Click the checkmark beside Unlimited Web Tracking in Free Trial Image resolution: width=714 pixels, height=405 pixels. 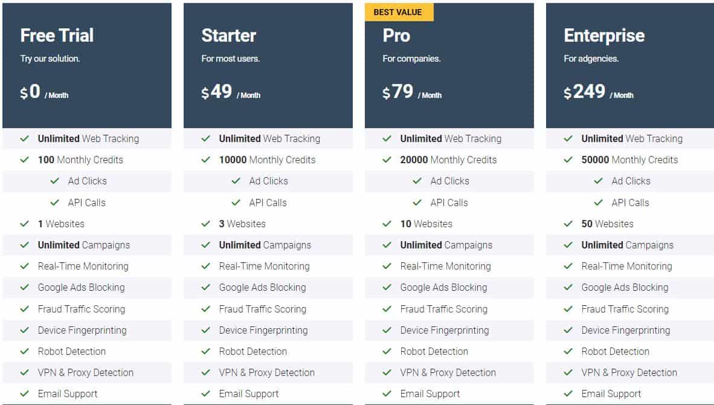click(x=25, y=138)
